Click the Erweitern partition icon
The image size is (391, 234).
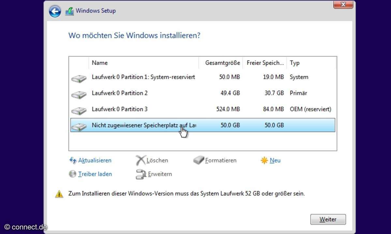click(141, 174)
